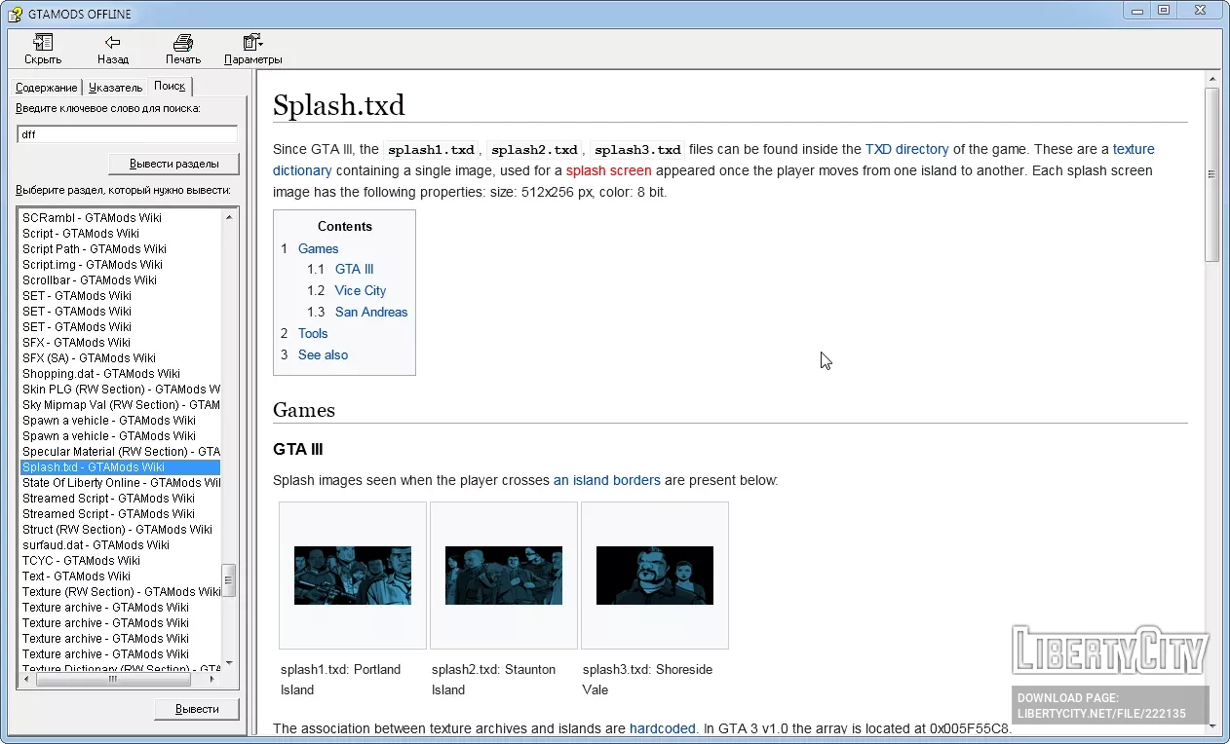Select State Of Liberty Online topic
Screen dimensions: 1230x744
pyautogui.click(x=121, y=483)
